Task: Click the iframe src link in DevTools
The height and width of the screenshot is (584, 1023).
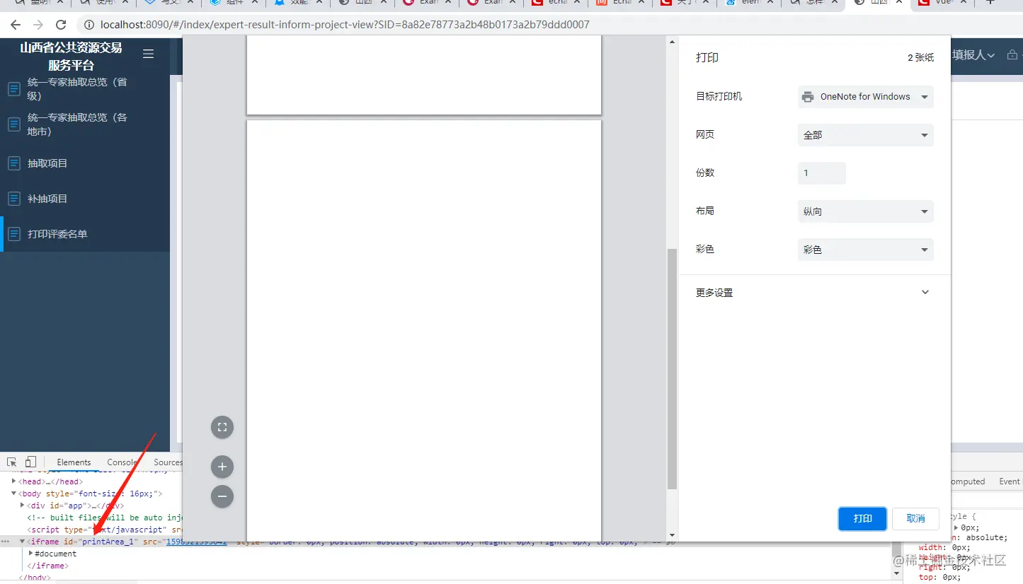Action: [x=196, y=542]
